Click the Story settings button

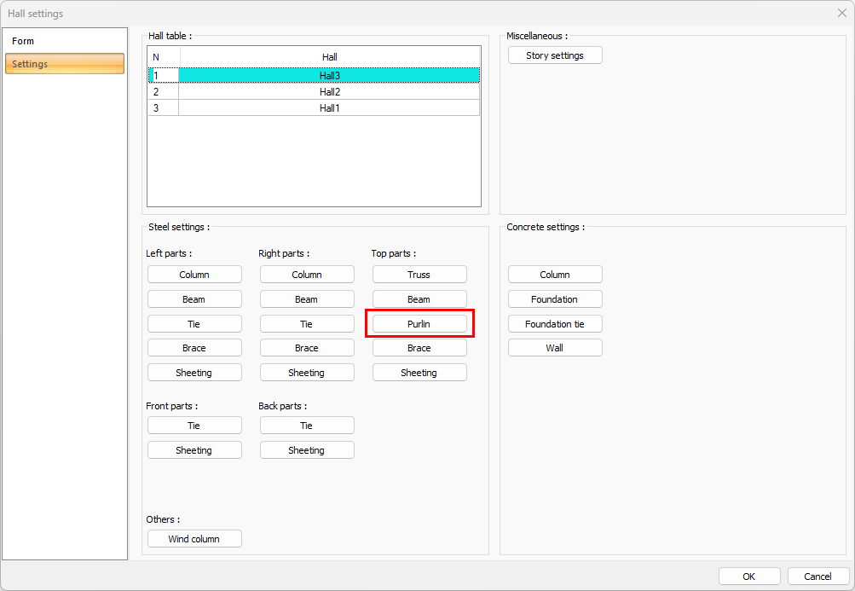555,55
